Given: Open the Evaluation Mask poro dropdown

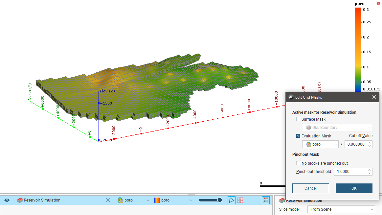Looking at the screenshot, I should [x=320, y=144].
